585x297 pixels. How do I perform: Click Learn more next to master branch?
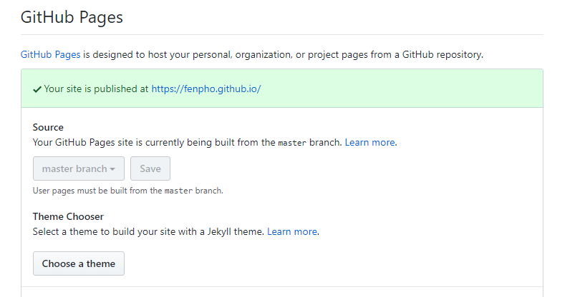pos(369,143)
